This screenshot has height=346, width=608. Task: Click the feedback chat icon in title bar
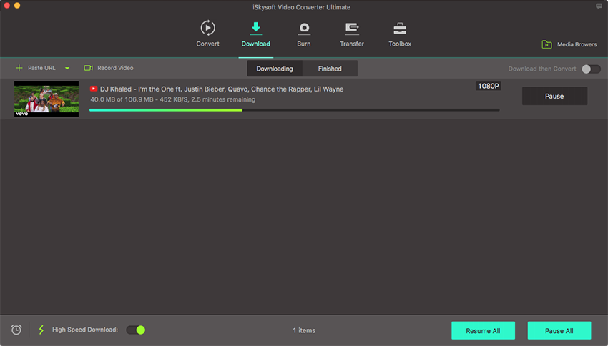coord(599,6)
